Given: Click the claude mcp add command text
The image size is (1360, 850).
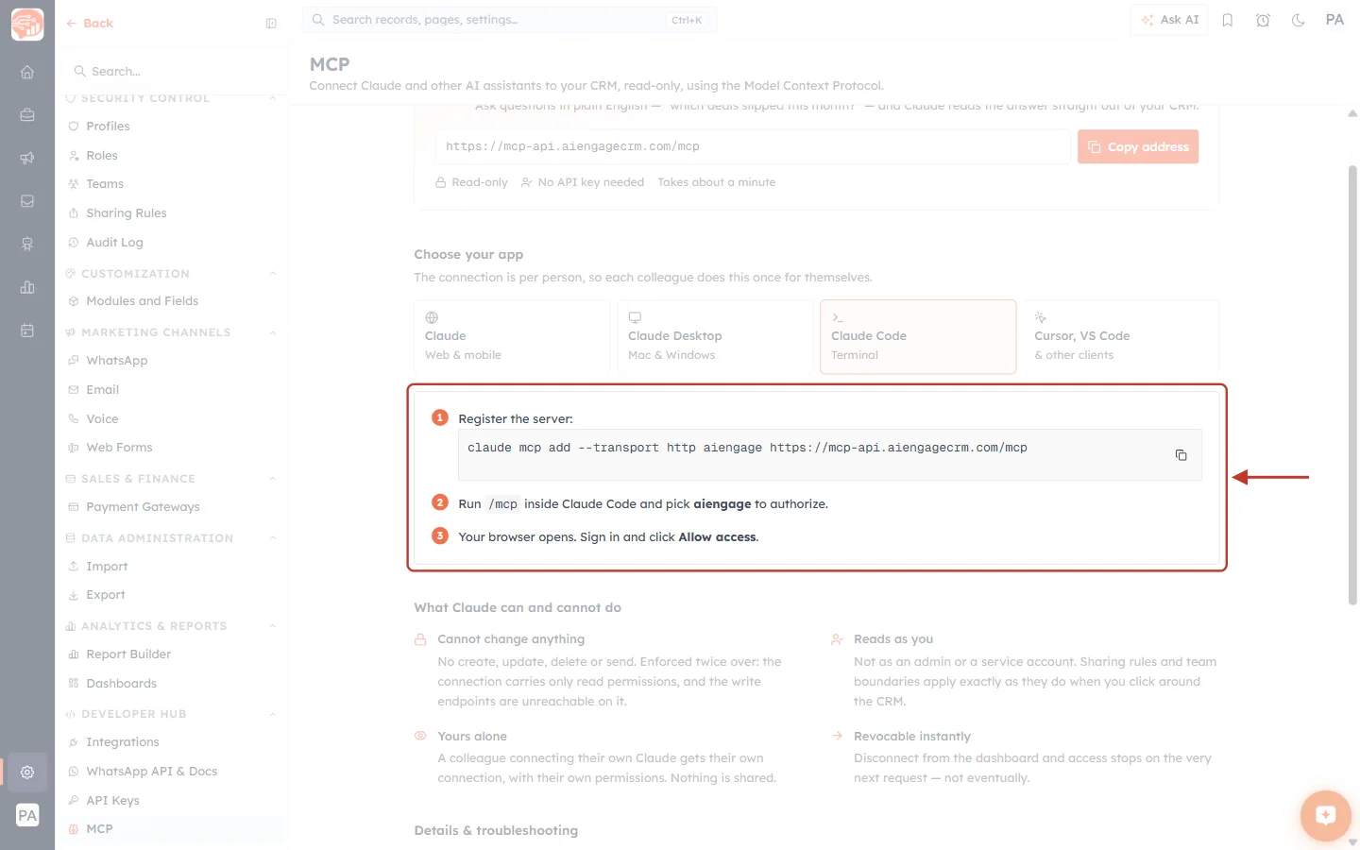Looking at the screenshot, I should 747,448.
